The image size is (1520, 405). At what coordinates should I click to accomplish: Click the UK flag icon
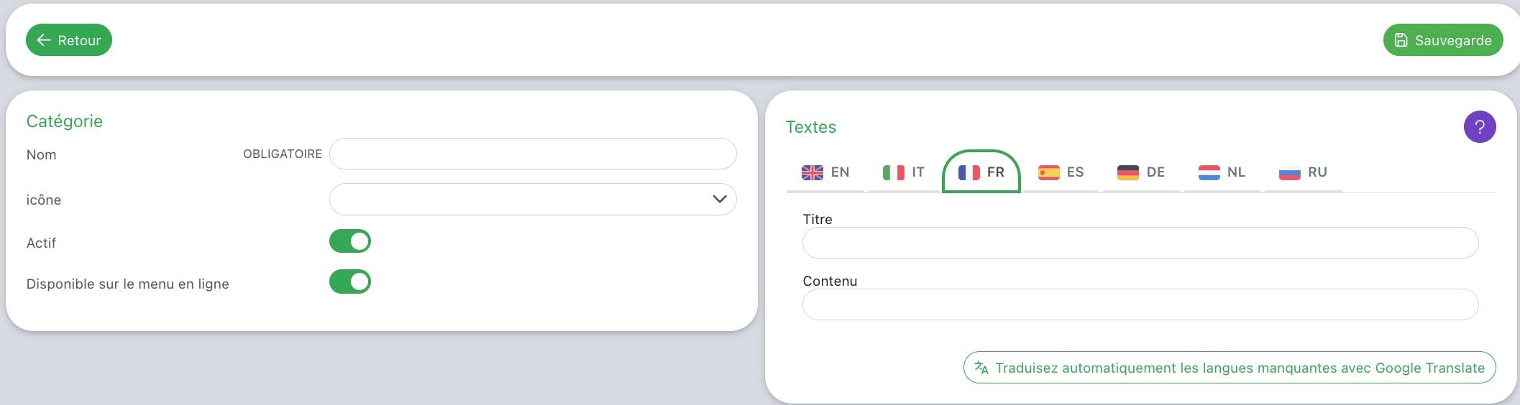click(x=812, y=172)
